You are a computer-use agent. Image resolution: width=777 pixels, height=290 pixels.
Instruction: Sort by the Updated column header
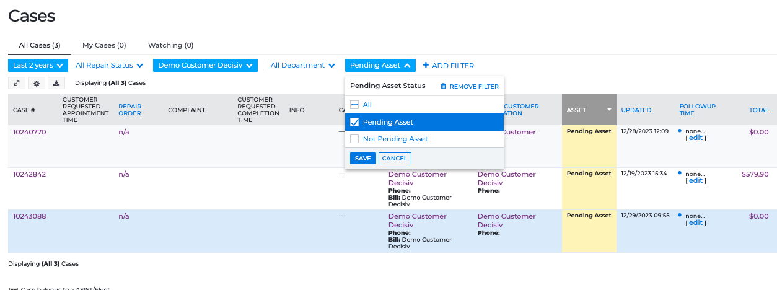click(636, 110)
